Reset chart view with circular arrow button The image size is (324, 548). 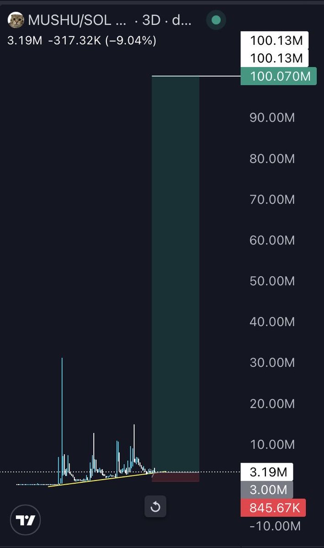(155, 507)
